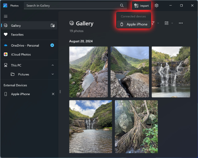Open the Pictures folder entry
Screen dimensions: 198x158
(29, 74)
